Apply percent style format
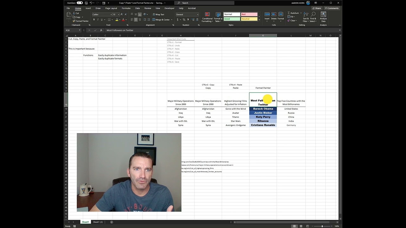The image size is (406, 228). click(184, 20)
